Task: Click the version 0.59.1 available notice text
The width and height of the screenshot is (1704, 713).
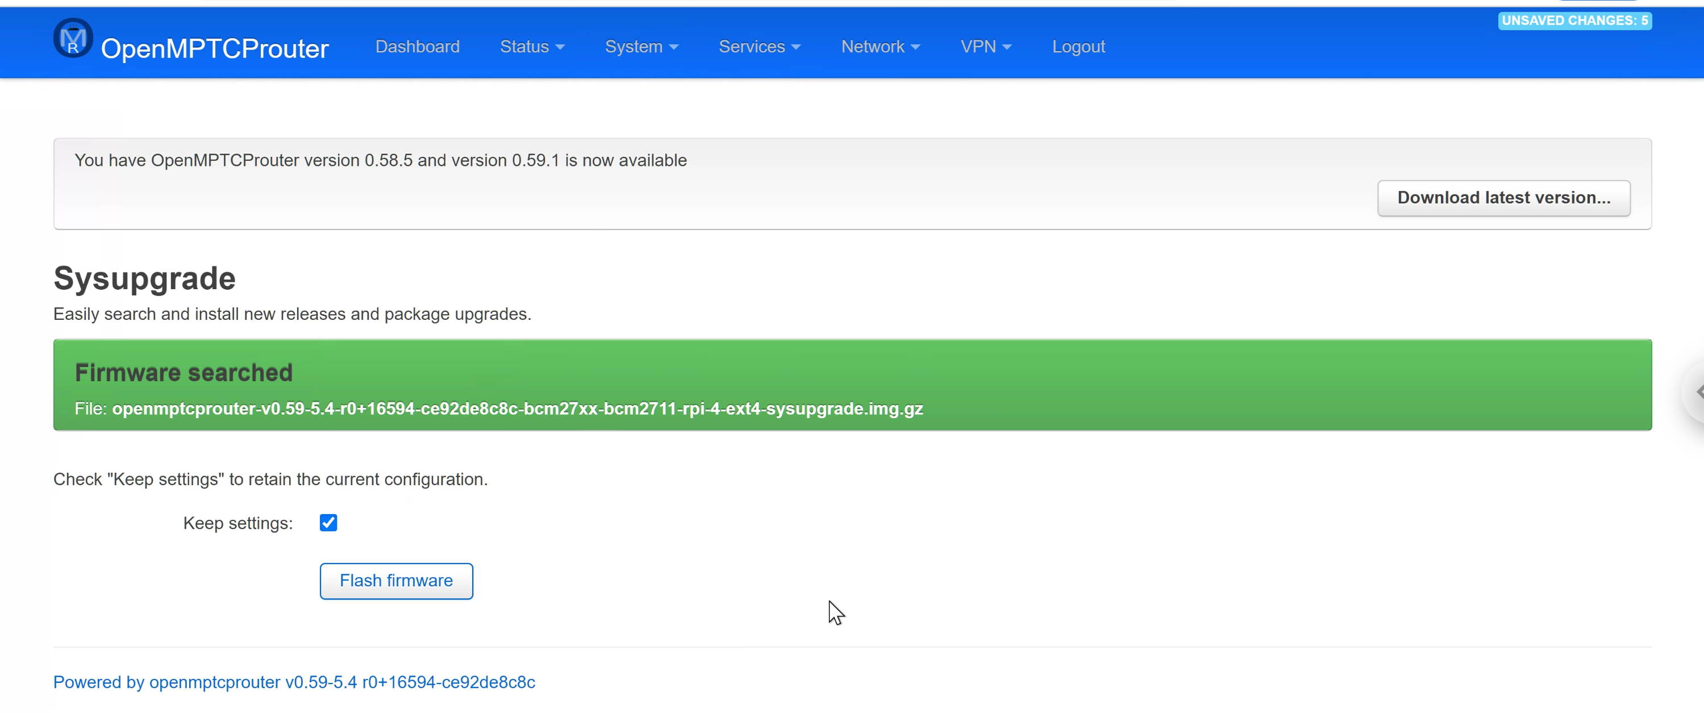Action: click(x=380, y=161)
